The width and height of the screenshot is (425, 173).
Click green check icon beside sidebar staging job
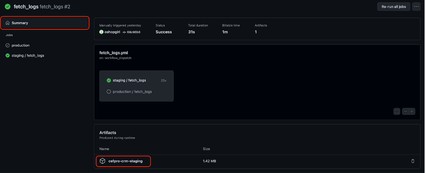(8, 55)
